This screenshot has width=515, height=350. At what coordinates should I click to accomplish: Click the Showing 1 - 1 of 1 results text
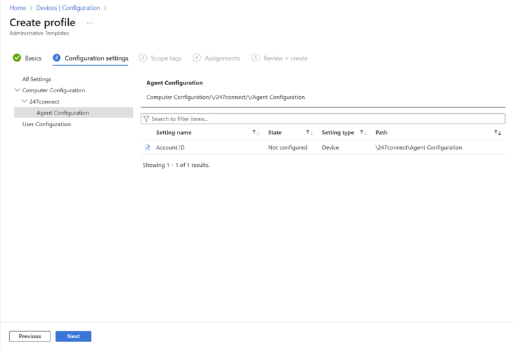[x=176, y=165]
